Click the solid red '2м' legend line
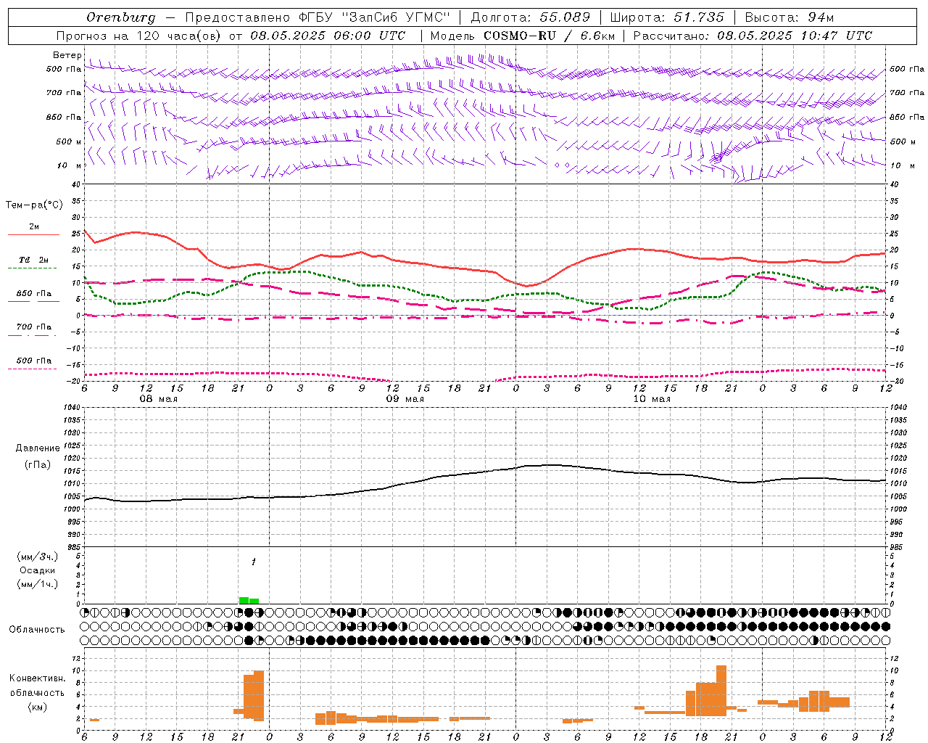The width and height of the screenshot is (928, 743). (x=33, y=234)
